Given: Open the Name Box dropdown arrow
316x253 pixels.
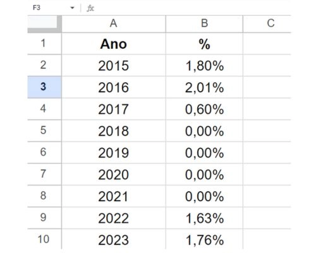Looking at the screenshot, I should click(x=72, y=8).
